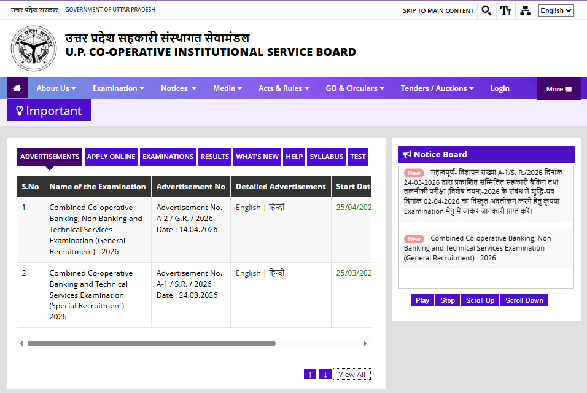587x393 pixels.
Task: Click Play to start notice scrolling
Action: point(422,300)
